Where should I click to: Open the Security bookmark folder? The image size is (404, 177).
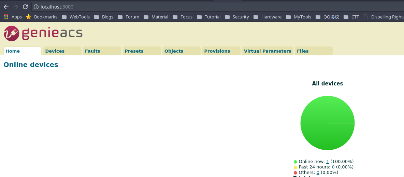click(x=237, y=17)
